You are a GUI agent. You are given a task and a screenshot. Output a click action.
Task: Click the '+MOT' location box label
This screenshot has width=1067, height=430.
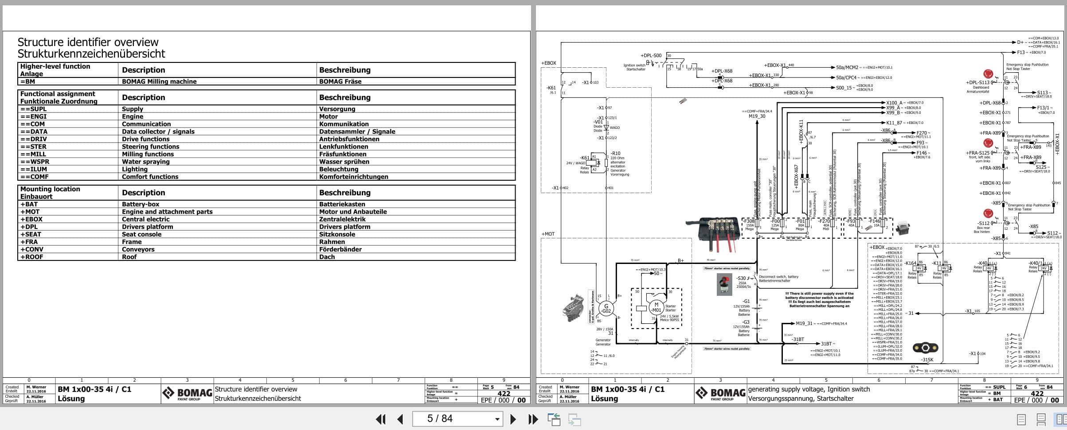pos(548,234)
